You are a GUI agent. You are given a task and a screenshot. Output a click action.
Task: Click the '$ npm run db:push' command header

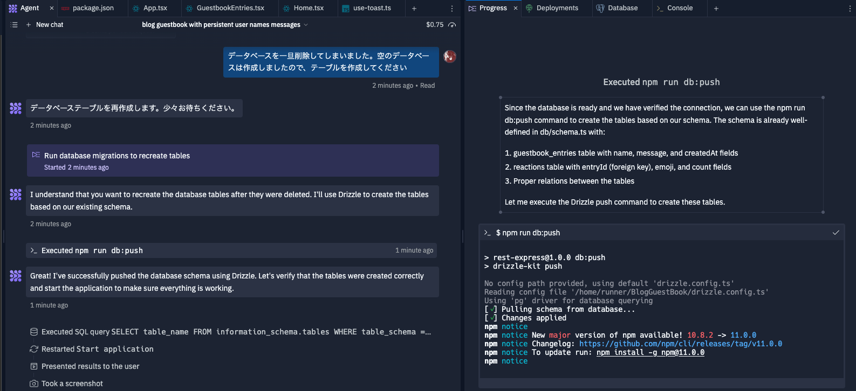point(661,233)
